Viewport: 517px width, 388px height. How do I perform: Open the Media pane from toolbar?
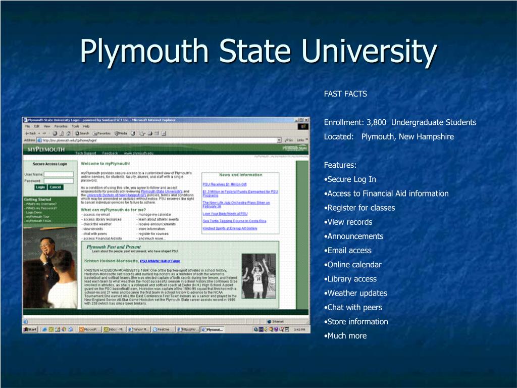[x=121, y=133]
